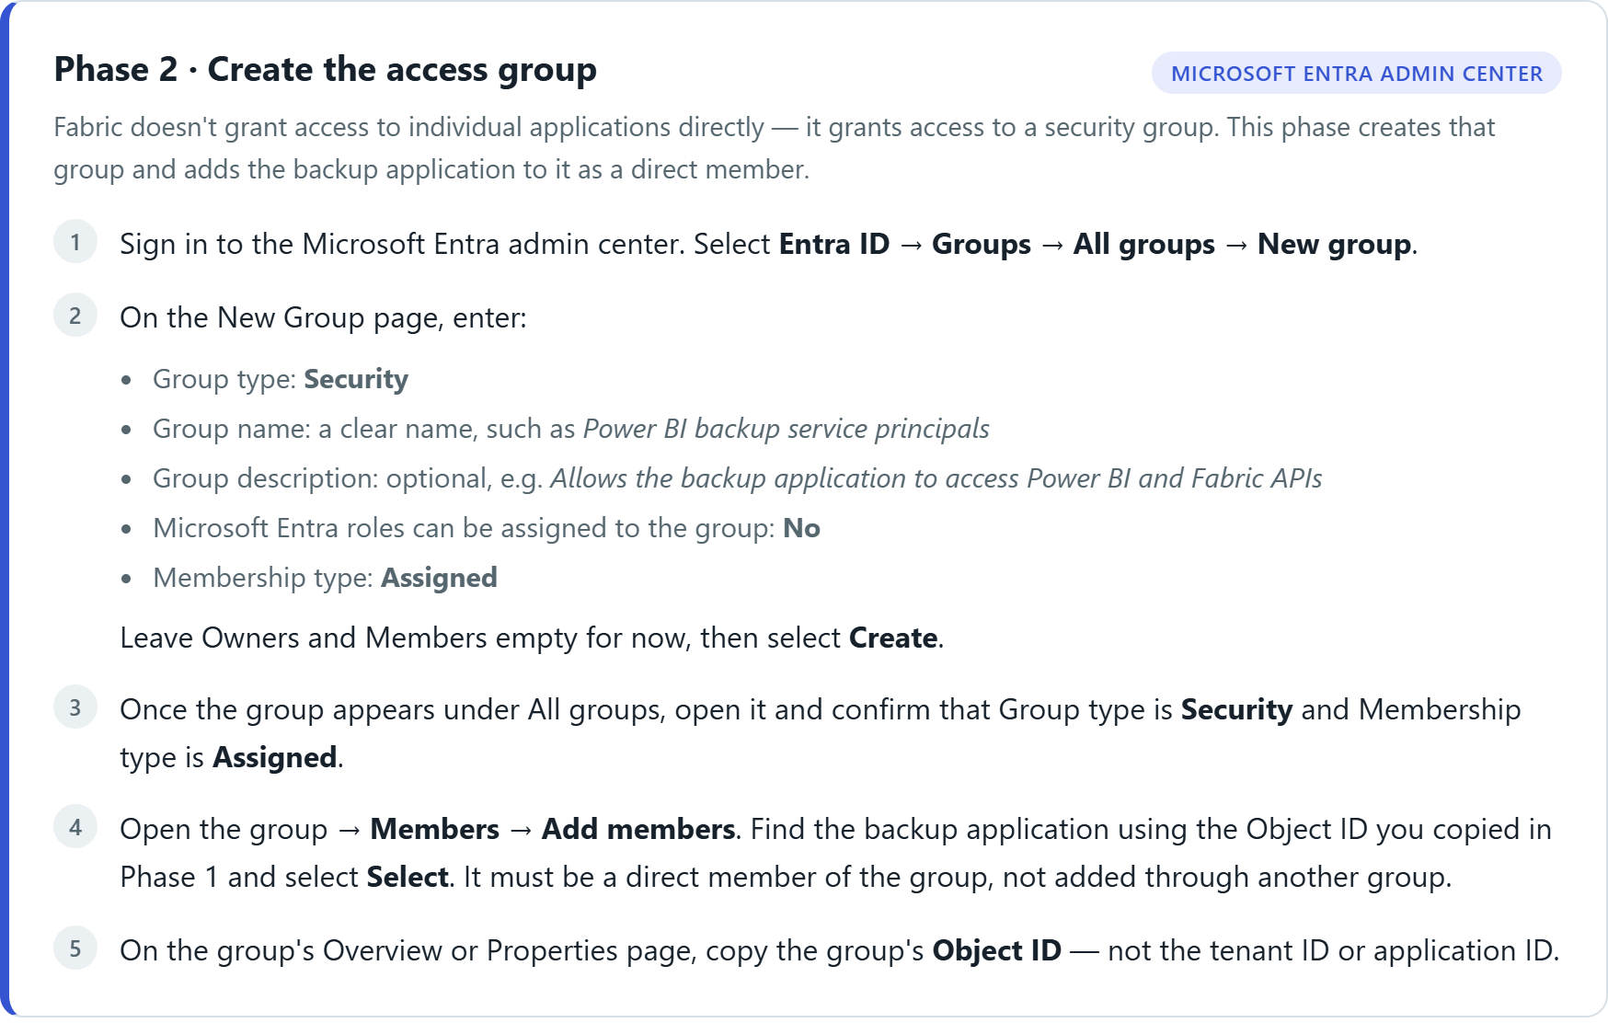Click the bold Groups text in step 1
Viewport: 1608px width, 1023px height.
(x=982, y=244)
